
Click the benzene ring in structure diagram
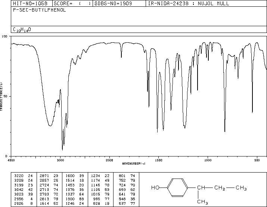(177, 188)
